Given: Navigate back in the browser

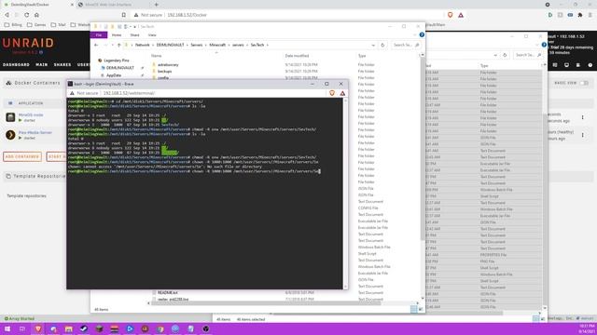Looking at the screenshot, I should click(x=7, y=15).
